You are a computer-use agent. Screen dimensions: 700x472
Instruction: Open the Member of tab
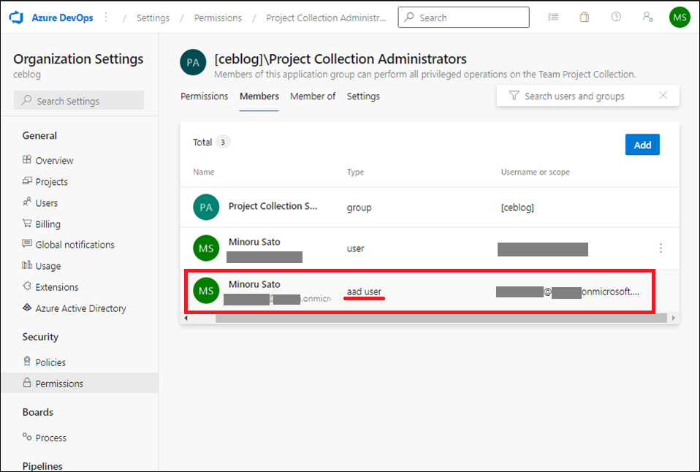313,96
